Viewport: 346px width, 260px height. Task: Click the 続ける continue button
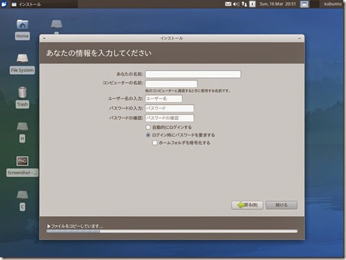coord(281,205)
